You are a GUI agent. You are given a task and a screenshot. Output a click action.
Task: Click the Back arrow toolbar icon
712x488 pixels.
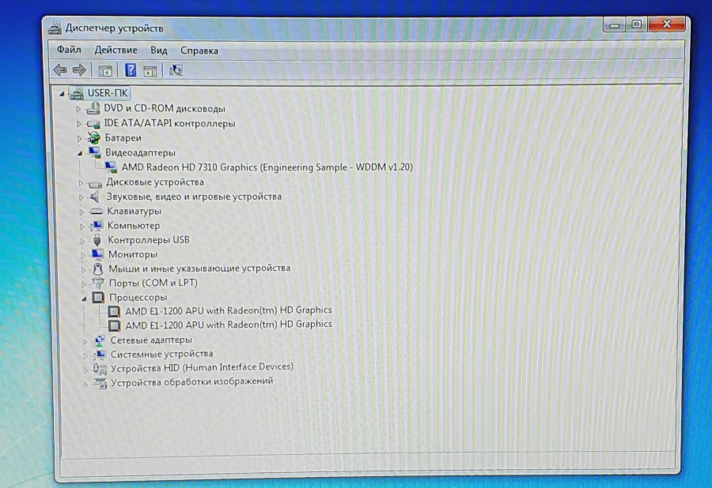click(60, 69)
